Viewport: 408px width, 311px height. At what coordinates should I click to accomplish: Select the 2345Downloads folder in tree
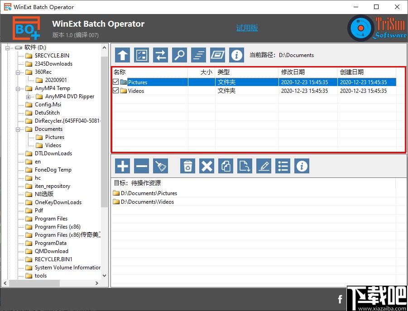53,64
